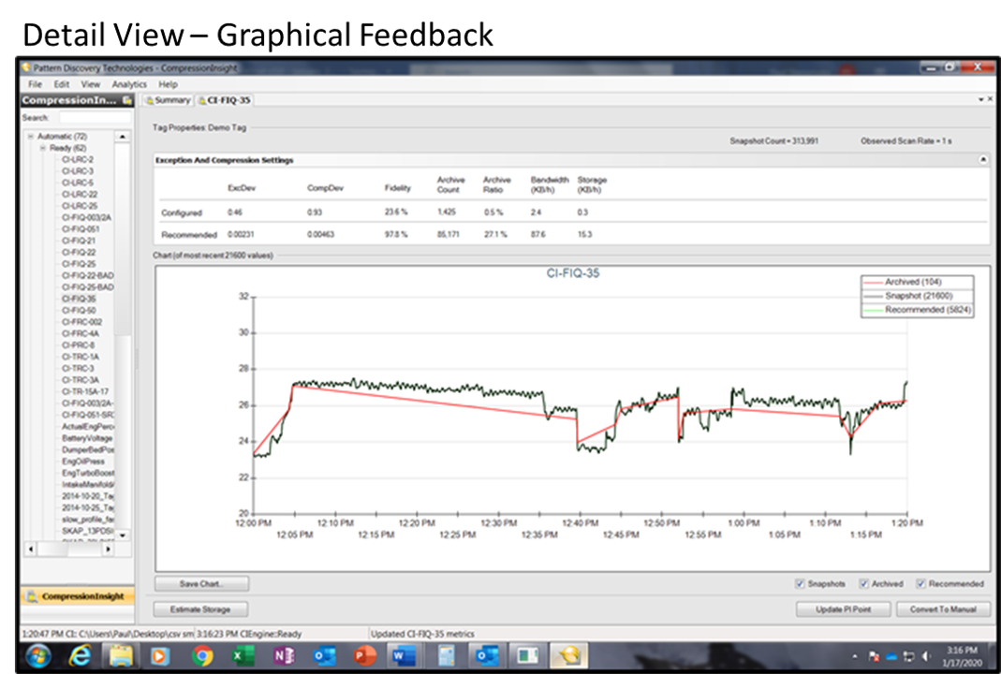Open PowerPoint from the taskbar
The width and height of the screenshot is (1001, 674).
click(x=365, y=656)
